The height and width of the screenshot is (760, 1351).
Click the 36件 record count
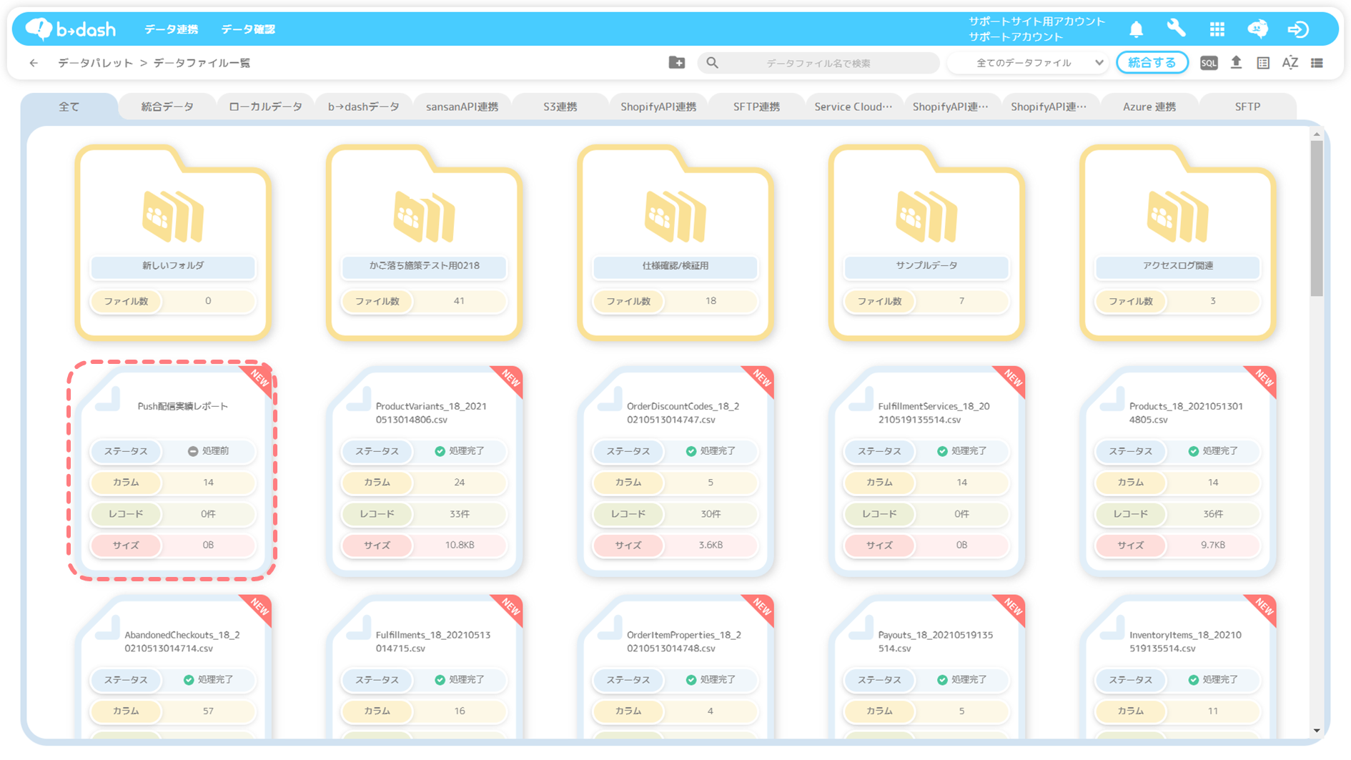tap(1213, 513)
